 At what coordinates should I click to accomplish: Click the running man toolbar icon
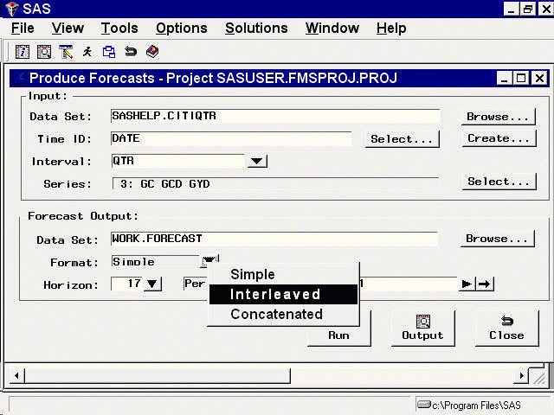tap(87, 52)
